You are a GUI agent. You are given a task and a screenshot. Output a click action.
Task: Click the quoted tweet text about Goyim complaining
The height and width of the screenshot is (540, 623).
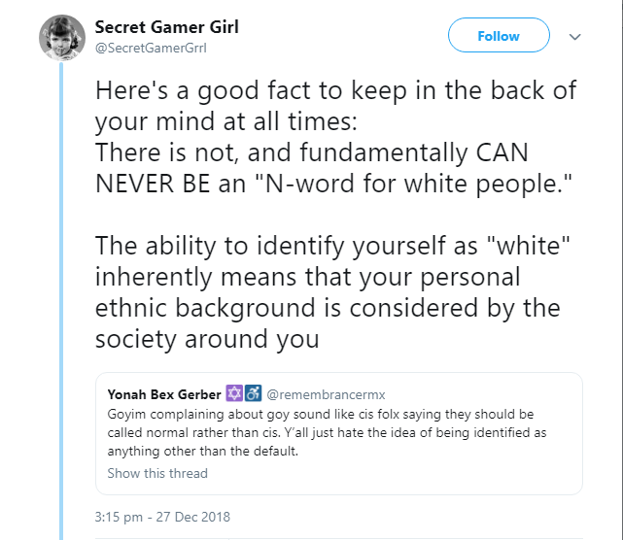pos(327,432)
